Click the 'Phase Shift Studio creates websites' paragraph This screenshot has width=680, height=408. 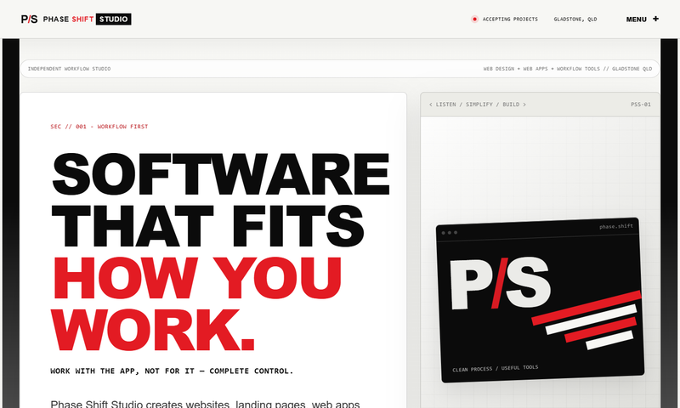click(x=205, y=404)
